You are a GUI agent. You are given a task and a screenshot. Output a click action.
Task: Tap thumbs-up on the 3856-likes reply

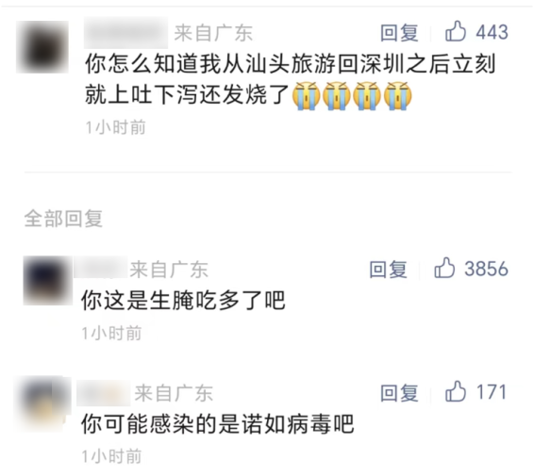click(x=444, y=268)
